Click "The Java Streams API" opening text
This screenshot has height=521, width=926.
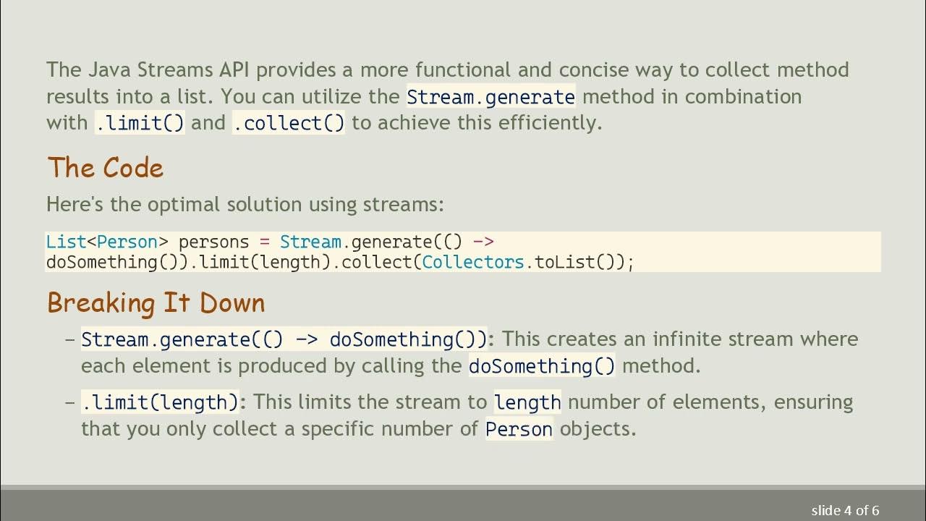148,70
